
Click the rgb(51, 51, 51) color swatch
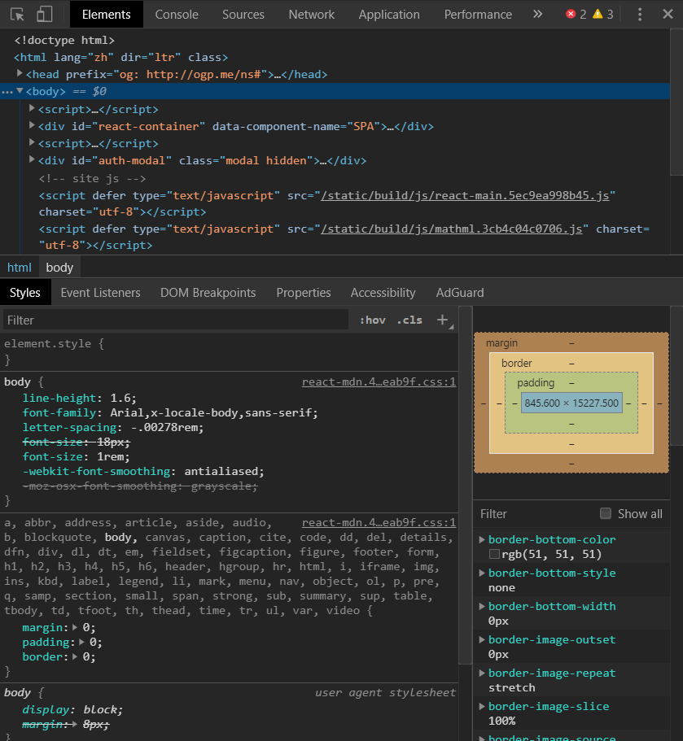click(x=494, y=555)
